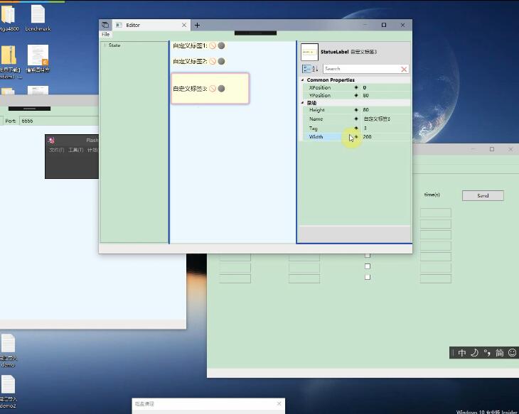The width and height of the screenshot is (519, 414).
Task: Collapse the Common Properties category
Action: tap(302, 80)
